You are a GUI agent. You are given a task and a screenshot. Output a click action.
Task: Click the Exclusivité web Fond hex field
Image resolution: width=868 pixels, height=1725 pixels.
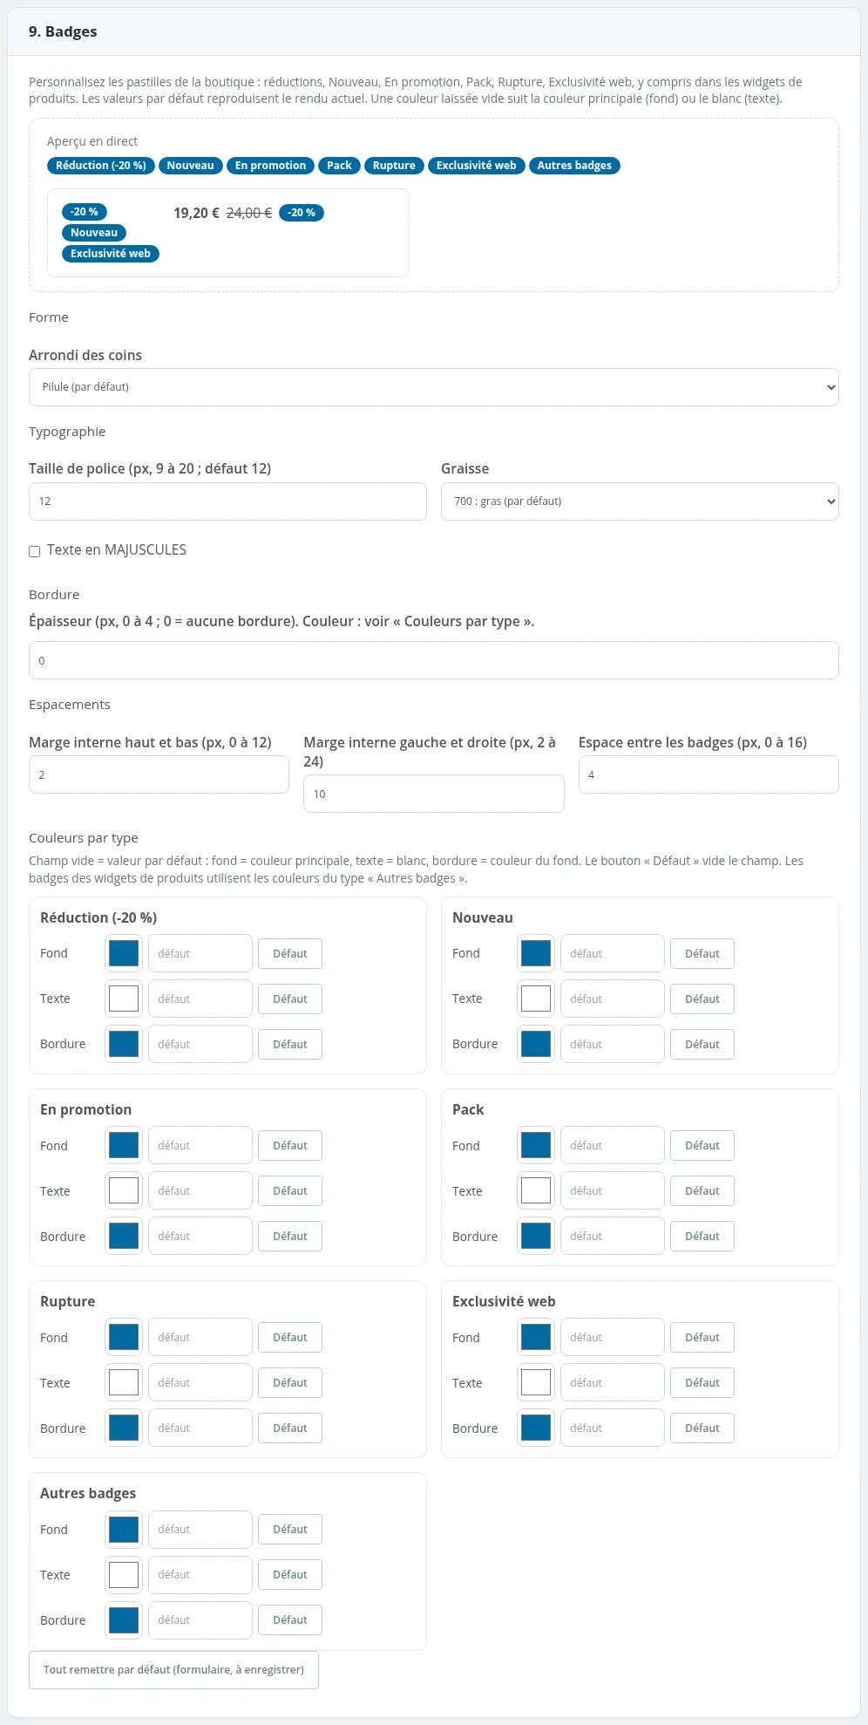(x=613, y=1337)
